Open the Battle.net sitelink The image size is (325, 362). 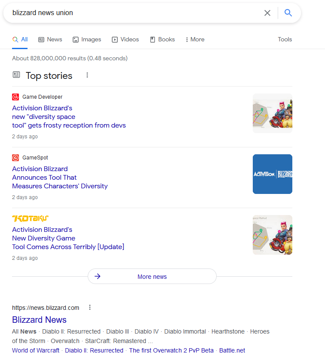click(x=232, y=350)
